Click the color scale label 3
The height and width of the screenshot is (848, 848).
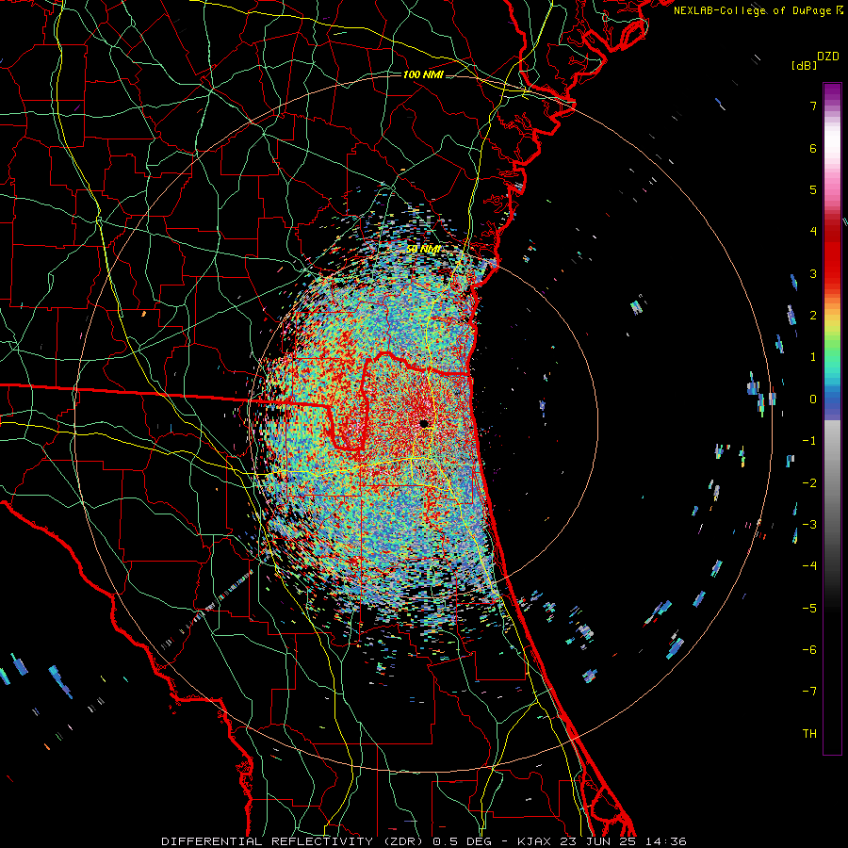(x=813, y=273)
